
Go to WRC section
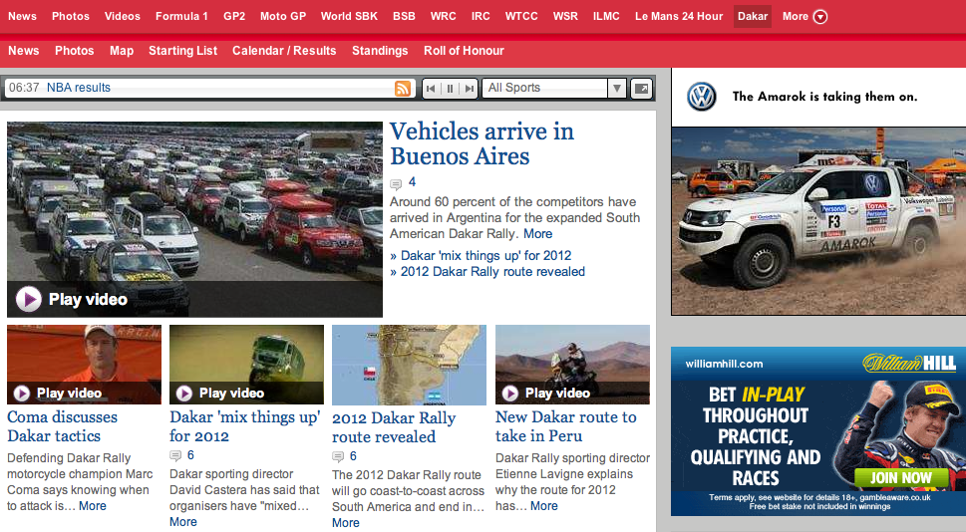[443, 16]
